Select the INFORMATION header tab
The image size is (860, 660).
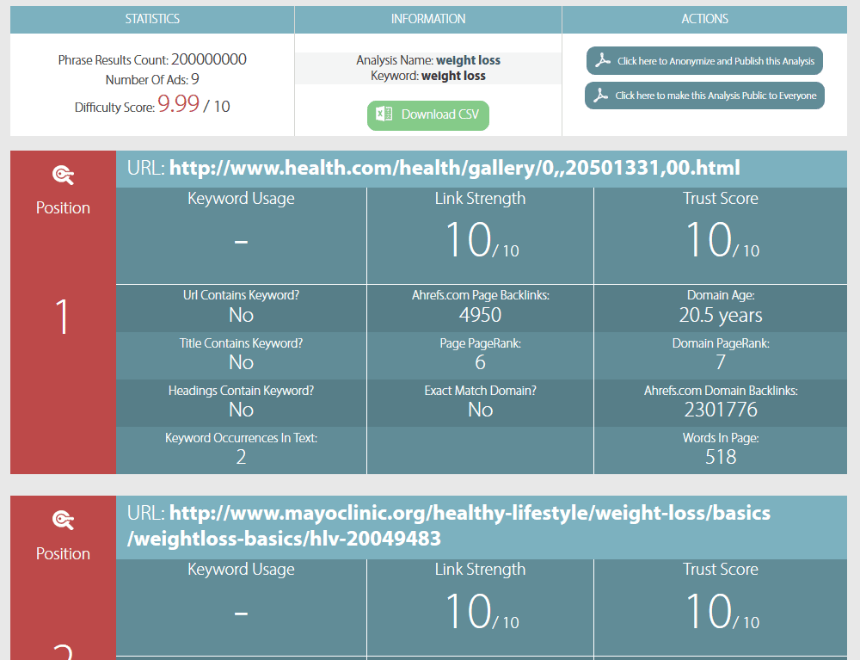(428, 19)
